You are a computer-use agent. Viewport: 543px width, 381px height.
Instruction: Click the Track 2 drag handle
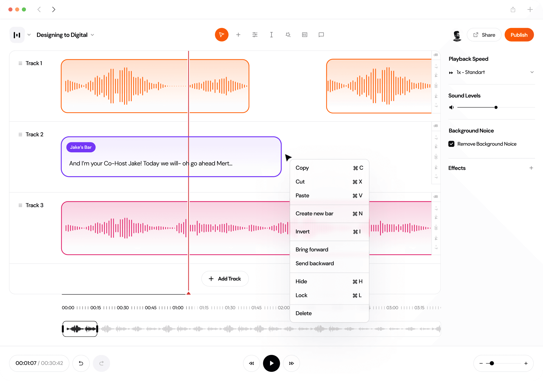20,134
